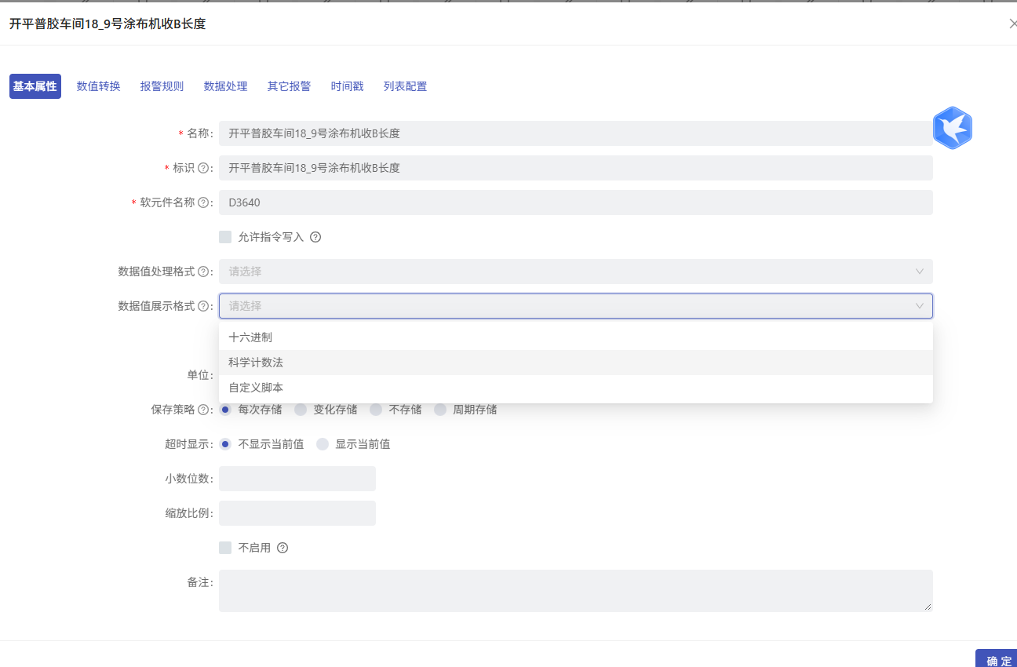Image resolution: width=1017 pixels, height=667 pixels.
Task: Select 不显示当前值 radio option
Action: pyautogui.click(x=225, y=444)
